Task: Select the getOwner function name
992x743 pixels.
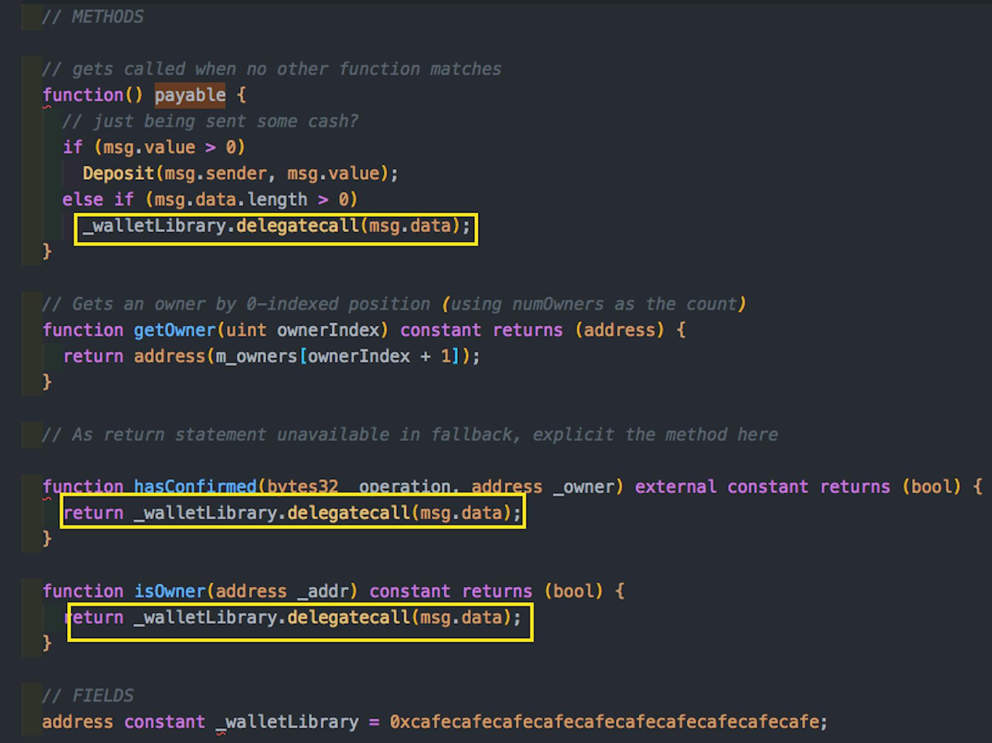Action: pyautogui.click(x=175, y=330)
